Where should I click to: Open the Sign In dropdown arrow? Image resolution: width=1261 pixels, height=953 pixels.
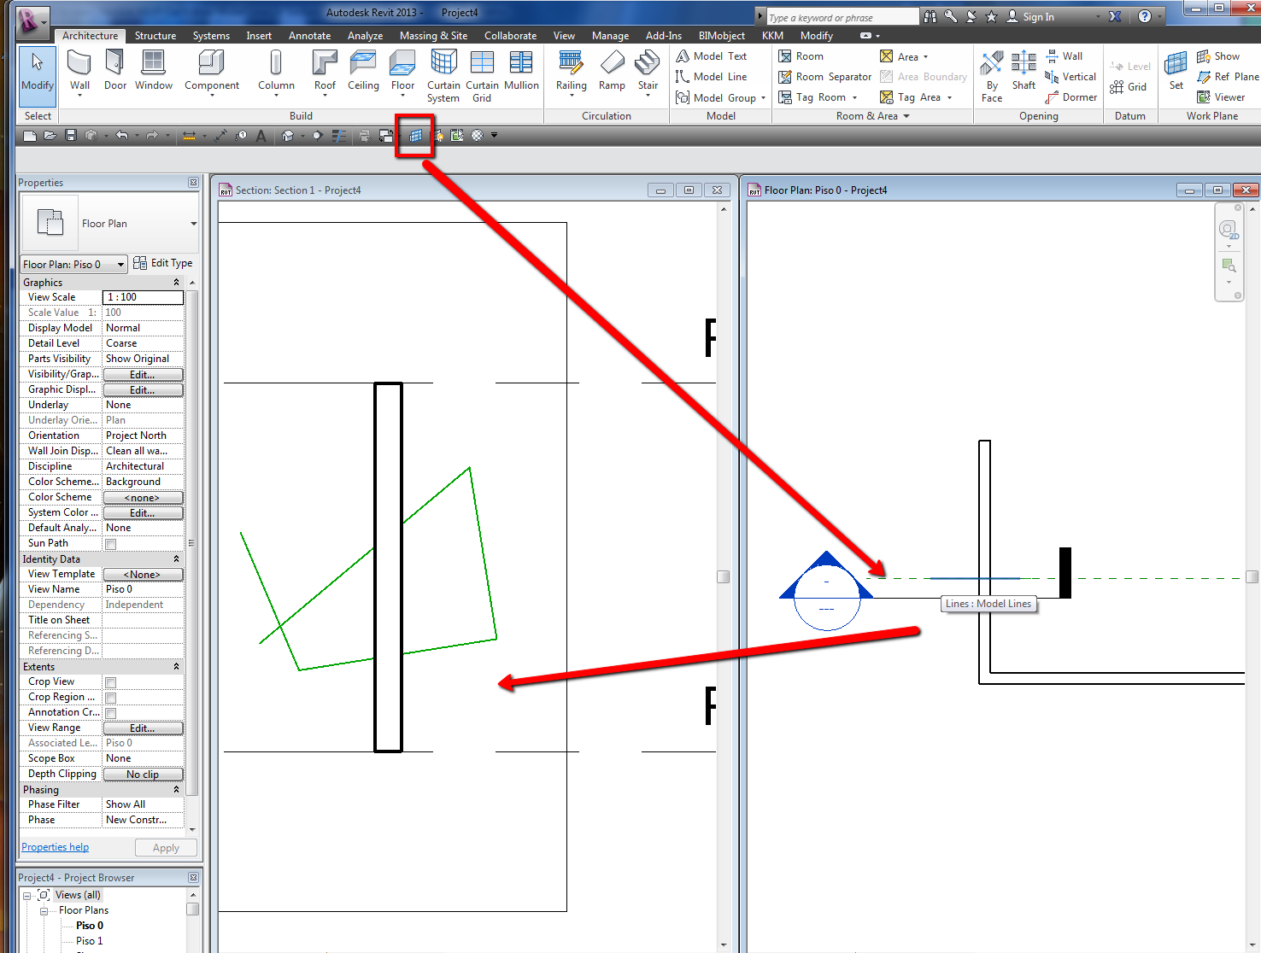[x=1099, y=17]
